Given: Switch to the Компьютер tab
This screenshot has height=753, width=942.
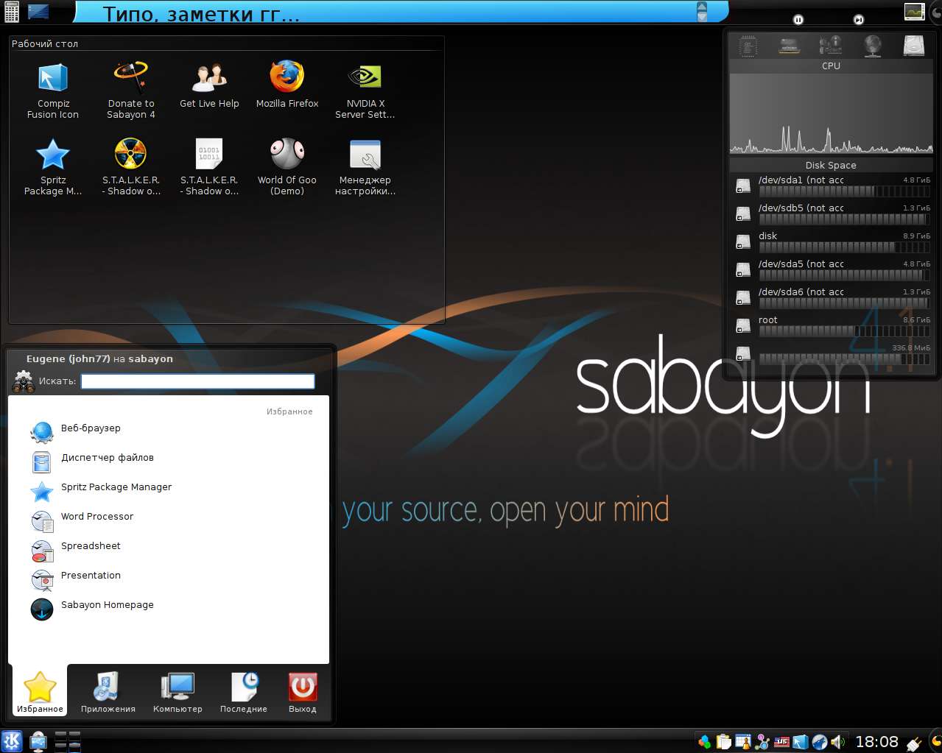Looking at the screenshot, I should (177, 692).
